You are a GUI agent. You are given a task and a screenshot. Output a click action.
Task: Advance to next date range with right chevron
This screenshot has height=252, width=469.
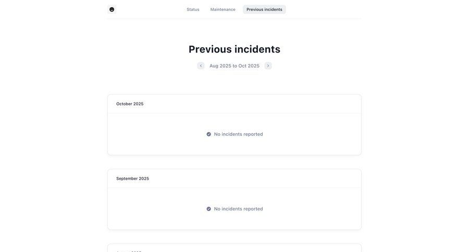pyautogui.click(x=268, y=66)
